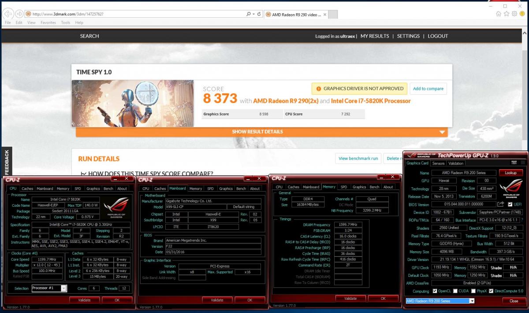Open the AMD Radeon R9 290(2x) link
529x313 pixels.
coord(286,101)
